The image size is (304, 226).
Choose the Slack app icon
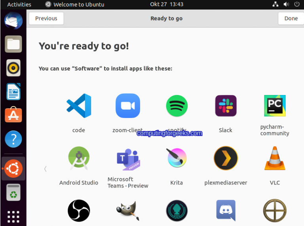(226, 106)
